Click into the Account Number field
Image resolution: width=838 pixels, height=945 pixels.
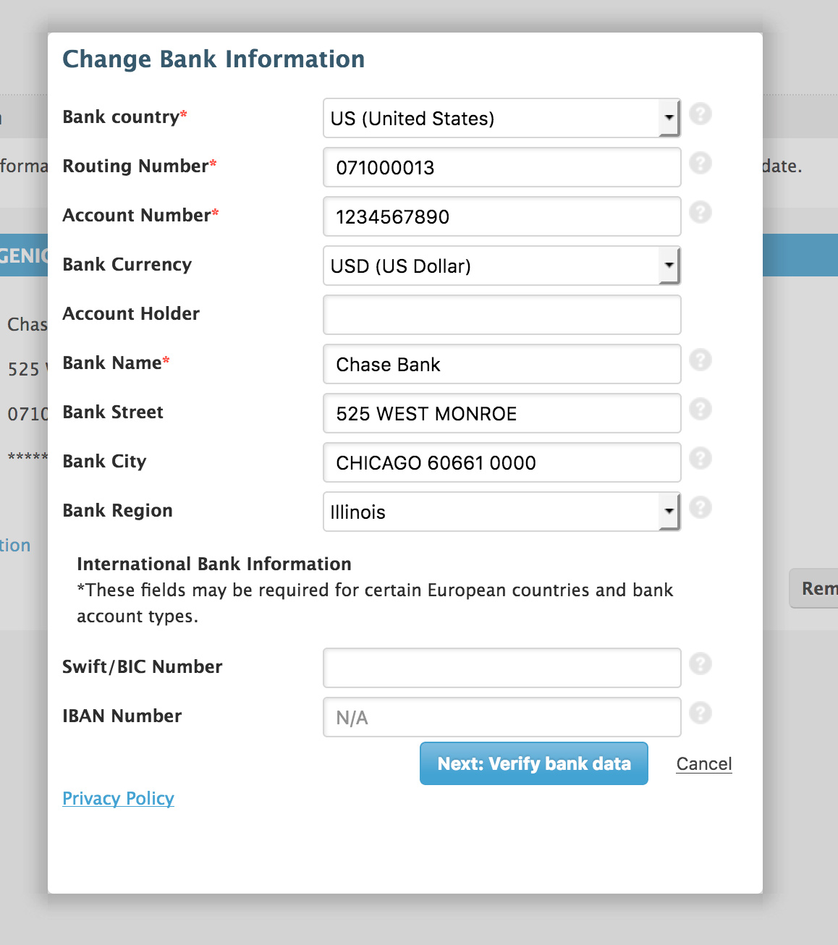501,217
